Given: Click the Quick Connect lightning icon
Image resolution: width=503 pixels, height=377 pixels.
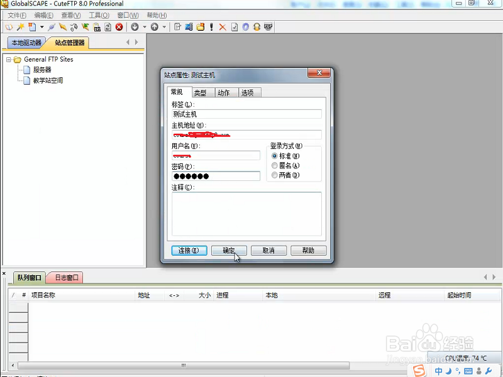Looking at the screenshot, I should [63, 27].
